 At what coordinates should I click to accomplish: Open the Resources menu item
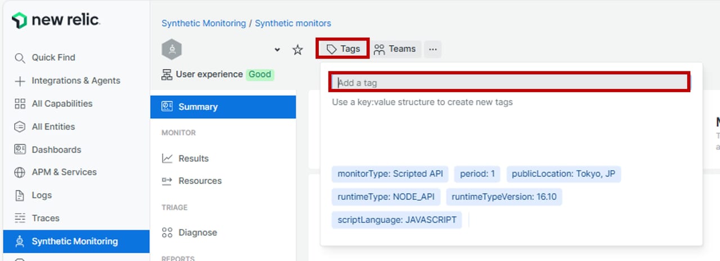200,181
